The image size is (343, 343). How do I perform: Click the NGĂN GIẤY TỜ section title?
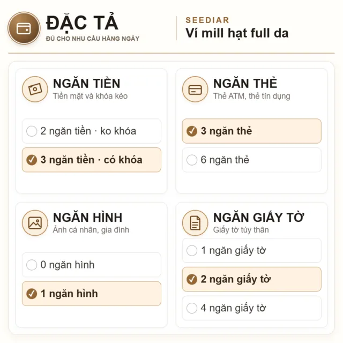coord(259,217)
